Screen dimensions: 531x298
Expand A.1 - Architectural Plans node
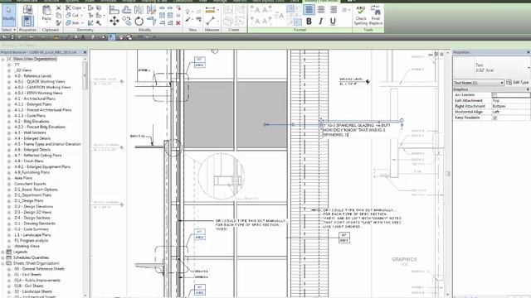pyautogui.click(x=9, y=99)
